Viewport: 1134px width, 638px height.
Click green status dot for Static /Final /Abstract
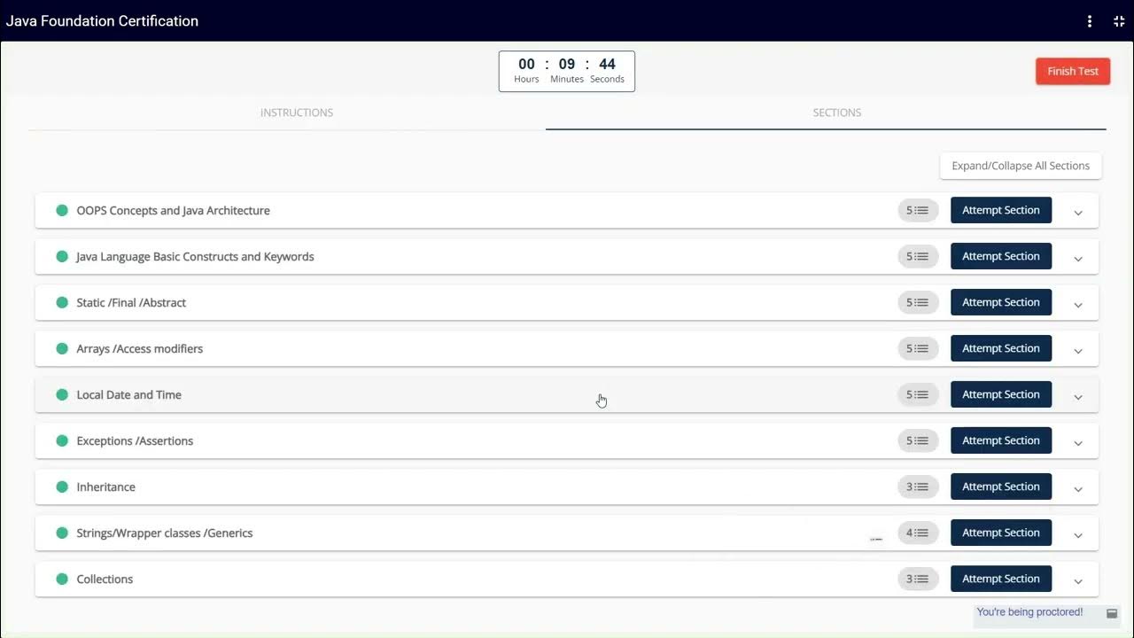click(62, 302)
